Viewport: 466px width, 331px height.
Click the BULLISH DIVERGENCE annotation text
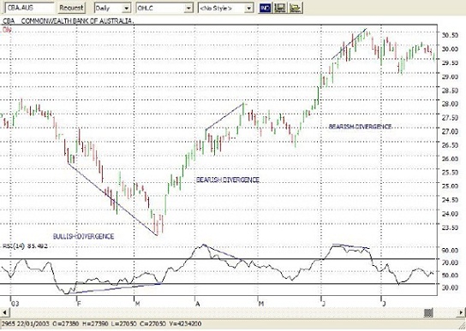point(83,236)
